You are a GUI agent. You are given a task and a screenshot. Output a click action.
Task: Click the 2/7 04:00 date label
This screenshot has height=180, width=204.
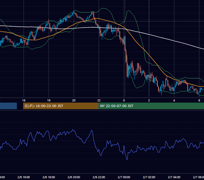(x=174, y=177)
